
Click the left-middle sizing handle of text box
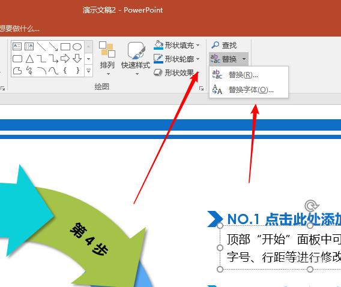coord(220,247)
